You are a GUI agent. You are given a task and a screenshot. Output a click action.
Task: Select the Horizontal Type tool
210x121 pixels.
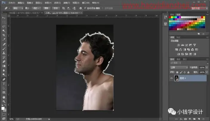[4, 84]
